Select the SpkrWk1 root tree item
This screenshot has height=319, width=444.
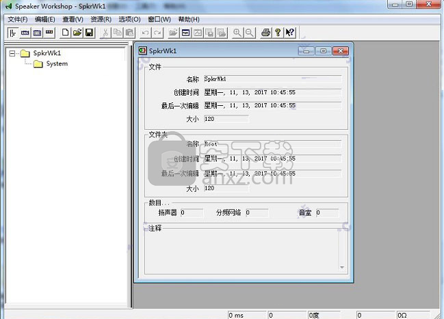(x=47, y=53)
